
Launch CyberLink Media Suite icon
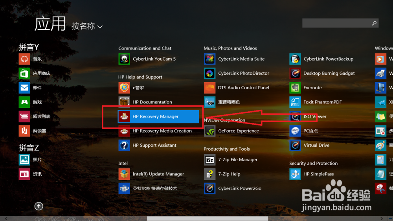209,59
